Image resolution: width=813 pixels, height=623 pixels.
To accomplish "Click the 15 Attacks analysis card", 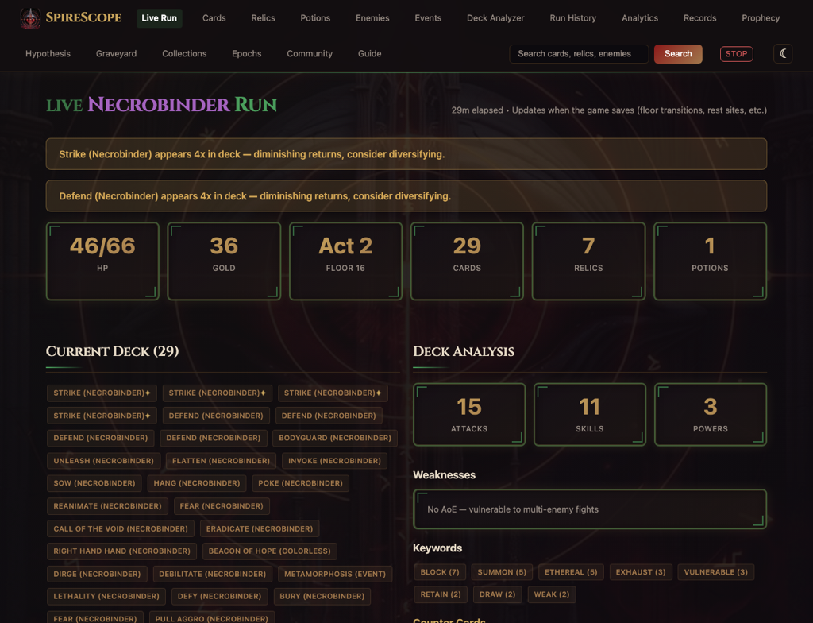I will pos(469,414).
